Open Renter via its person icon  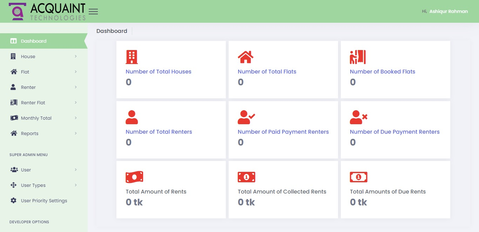tap(14, 87)
